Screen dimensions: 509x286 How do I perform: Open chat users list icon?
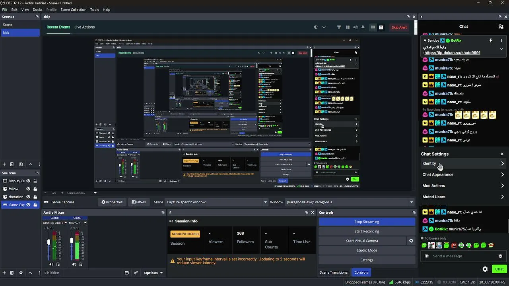(501, 27)
